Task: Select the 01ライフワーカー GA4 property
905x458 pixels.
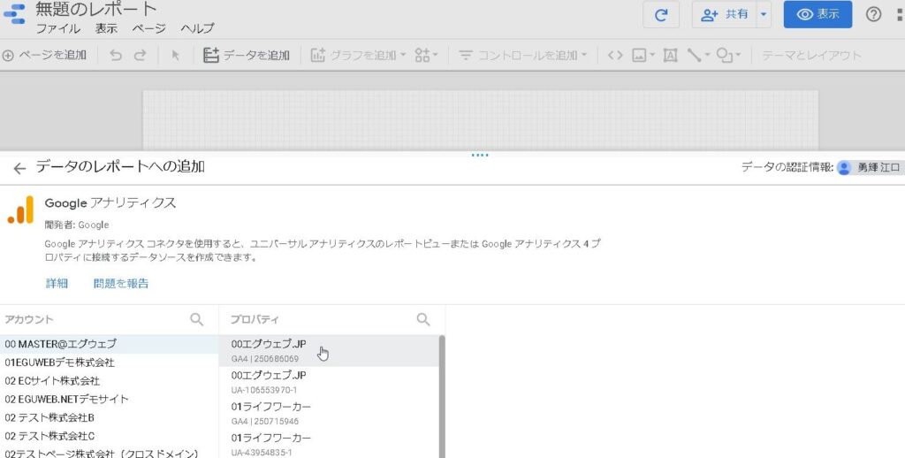Action: click(270, 413)
